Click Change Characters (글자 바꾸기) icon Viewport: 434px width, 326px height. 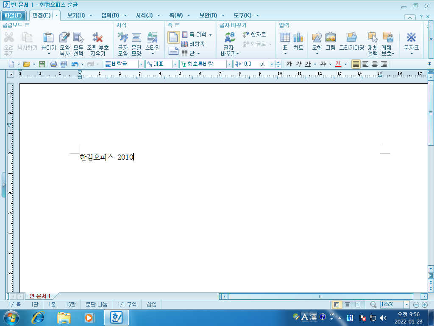230,37
